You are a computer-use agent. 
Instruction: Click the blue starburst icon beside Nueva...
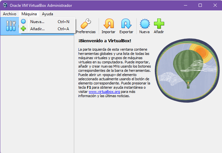[x=23, y=21]
